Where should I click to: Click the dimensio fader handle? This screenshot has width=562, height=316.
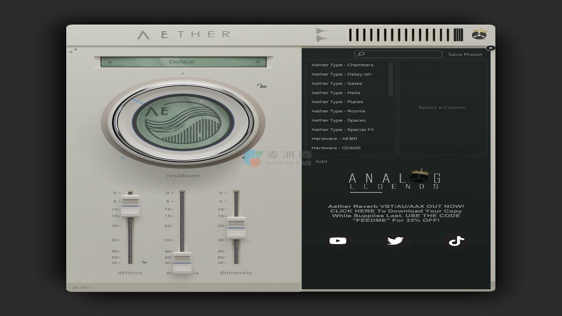pyautogui.click(x=236, y=228)
